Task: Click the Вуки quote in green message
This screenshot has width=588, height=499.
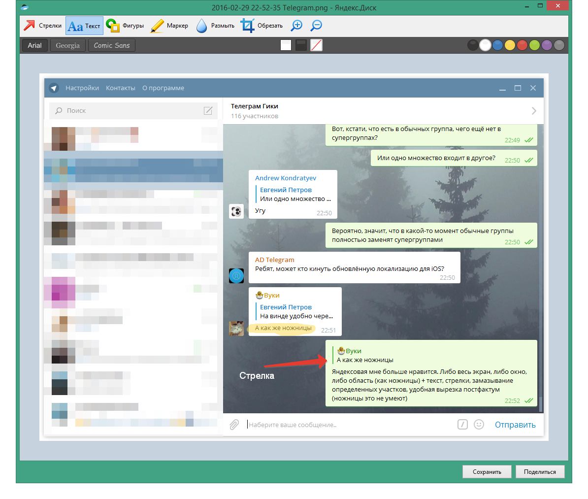Action: tap(364, 355)
